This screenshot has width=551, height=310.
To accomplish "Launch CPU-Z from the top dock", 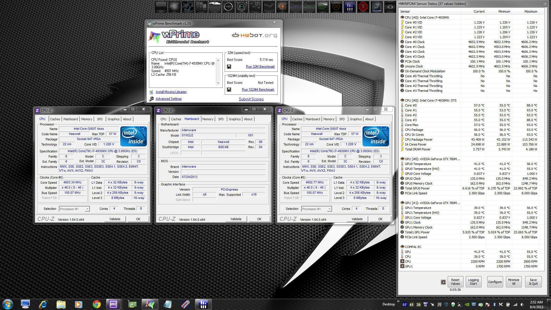I will tap(296, 7).
